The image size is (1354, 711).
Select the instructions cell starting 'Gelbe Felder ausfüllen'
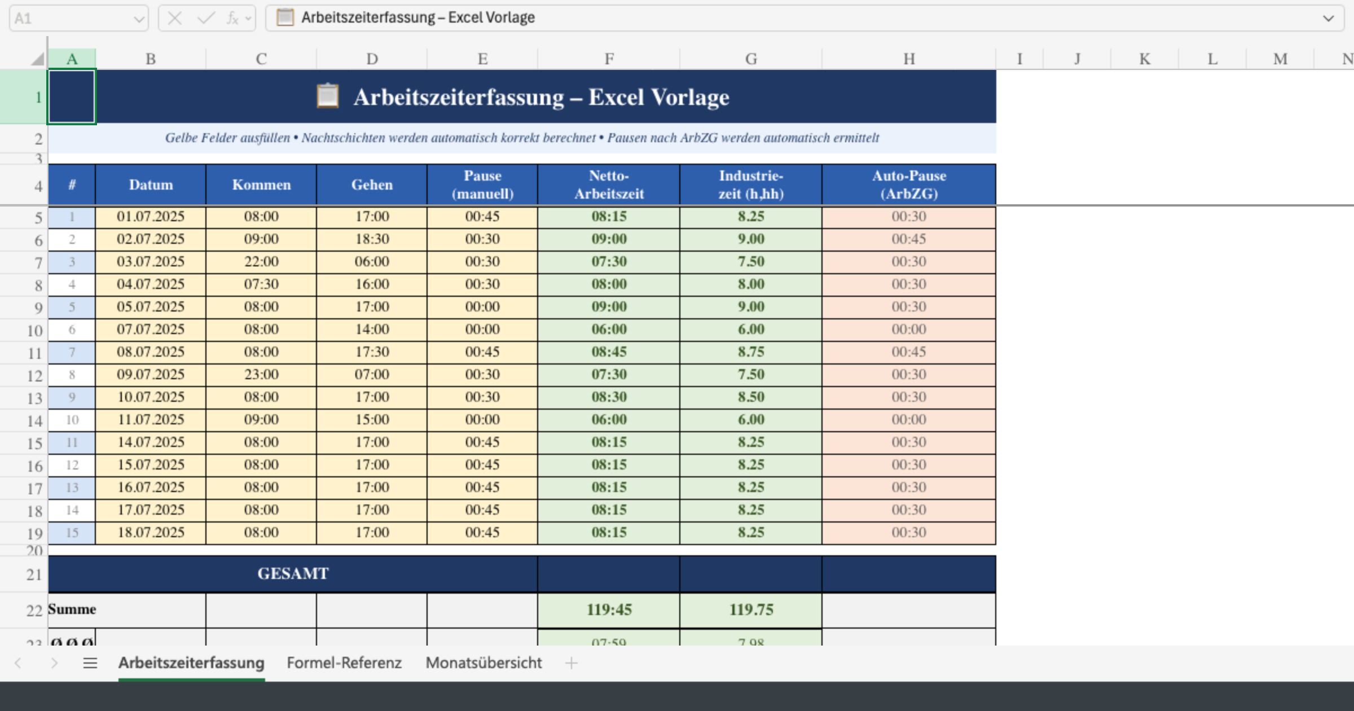[522, 138]
